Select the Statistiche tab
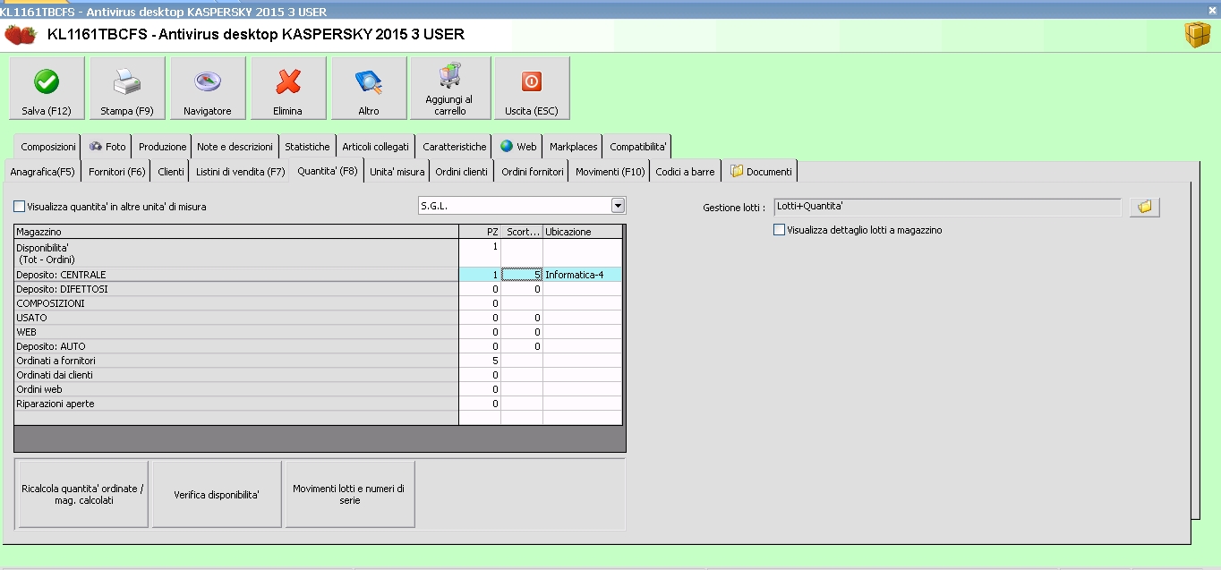The height and width of the screenshot is (570, 1221). click(307, 147)
